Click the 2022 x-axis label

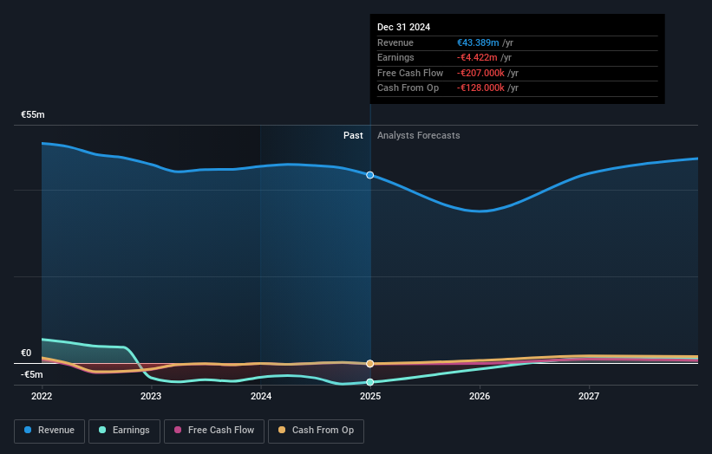pos(42,396)
